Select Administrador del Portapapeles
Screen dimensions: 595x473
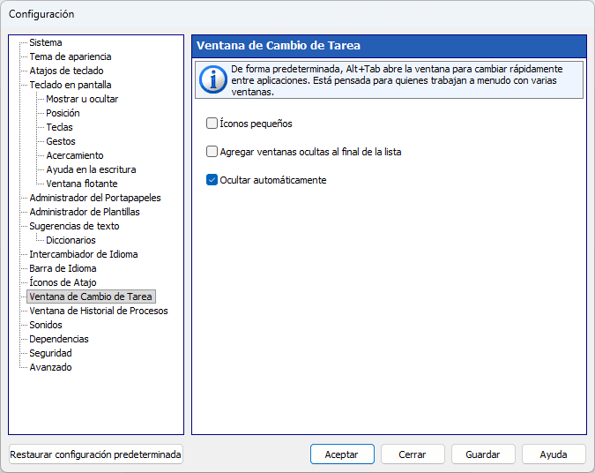pyautogui.click(x=95, y=198)
